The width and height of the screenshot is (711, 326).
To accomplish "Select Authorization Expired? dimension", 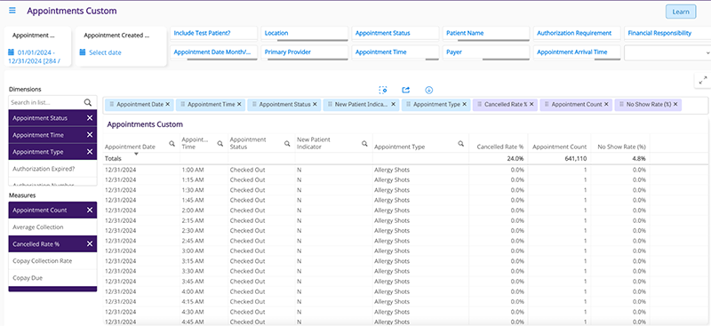I will [x=52, y=169].
